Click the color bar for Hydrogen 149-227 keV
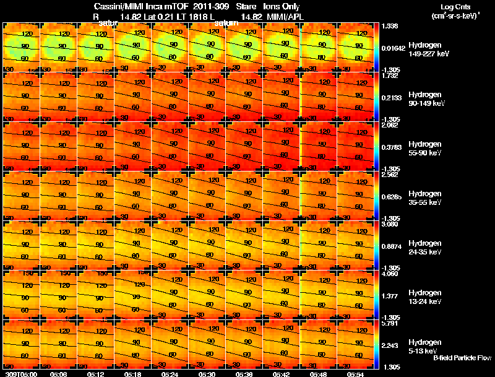Viewport: 495px width, 377px height. (376, 48)
